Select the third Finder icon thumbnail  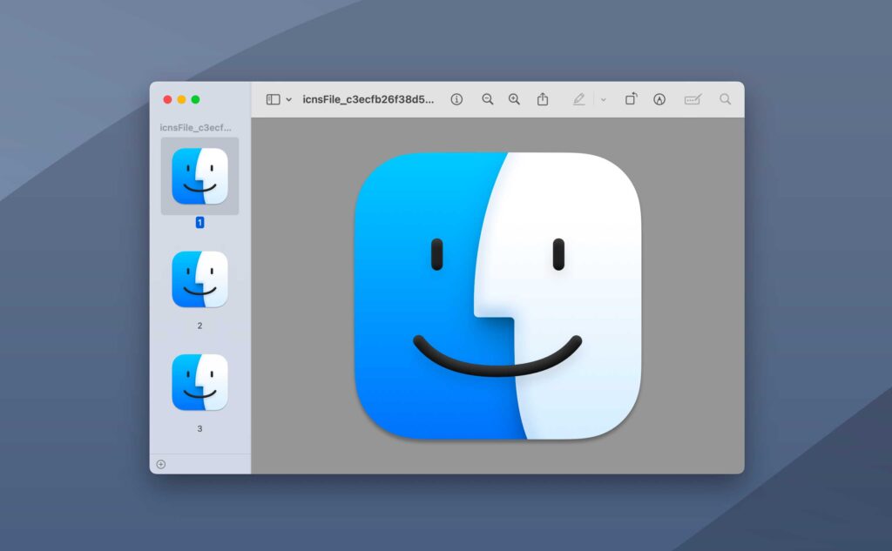(199, 382)
